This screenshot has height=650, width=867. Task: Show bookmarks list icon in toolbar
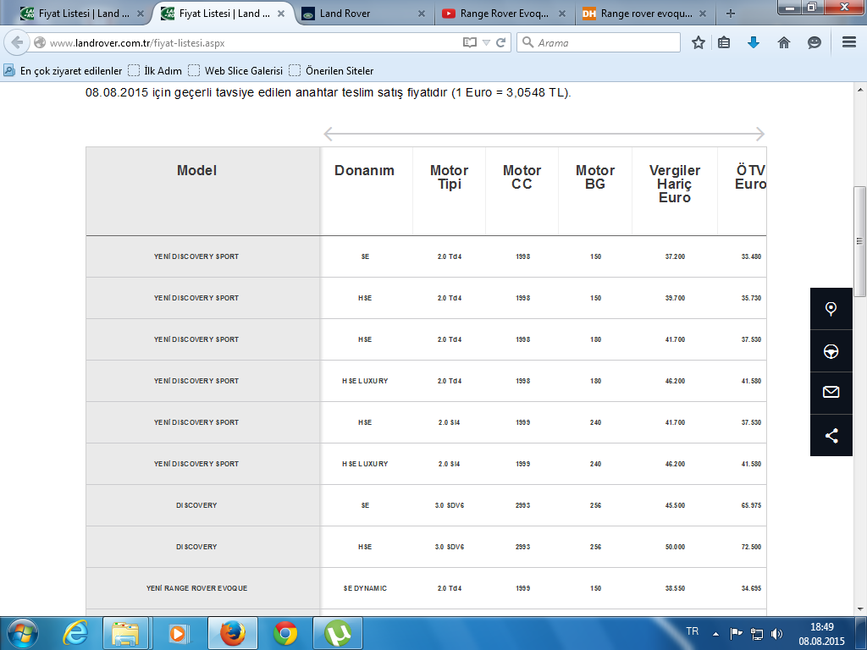(x=724, y=42)
